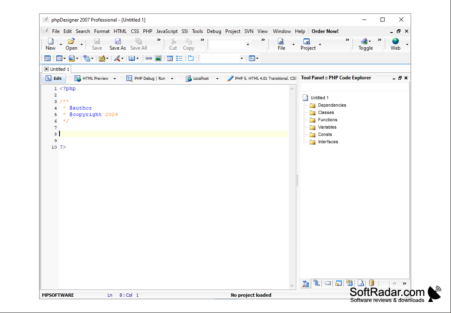Open the SVN menu
Screen dimensions: 451x313
point(249,31)
